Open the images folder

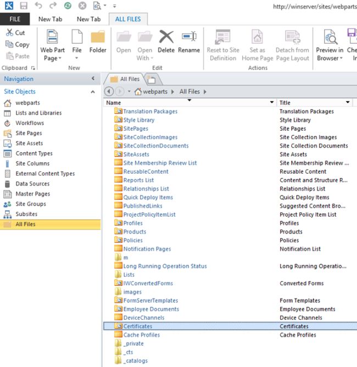coord(132,292)
